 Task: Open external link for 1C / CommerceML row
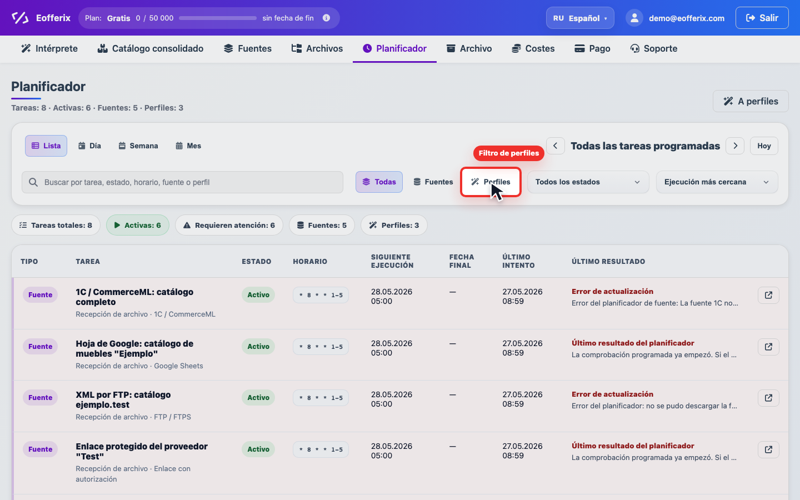[x=768, y=295]
